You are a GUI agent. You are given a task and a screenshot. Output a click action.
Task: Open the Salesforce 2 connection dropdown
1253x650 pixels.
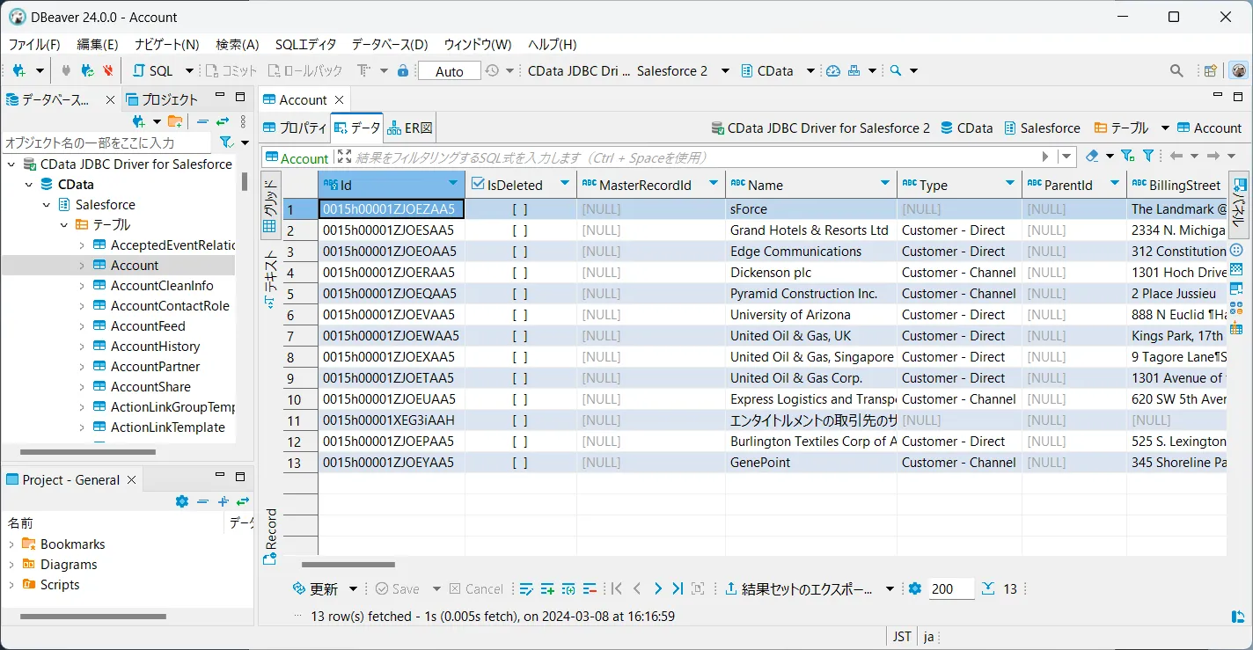724,70
